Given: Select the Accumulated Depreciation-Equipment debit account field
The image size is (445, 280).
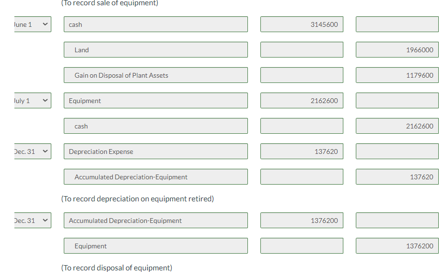Looking at the screenshot, I should [x=155, y=220].
